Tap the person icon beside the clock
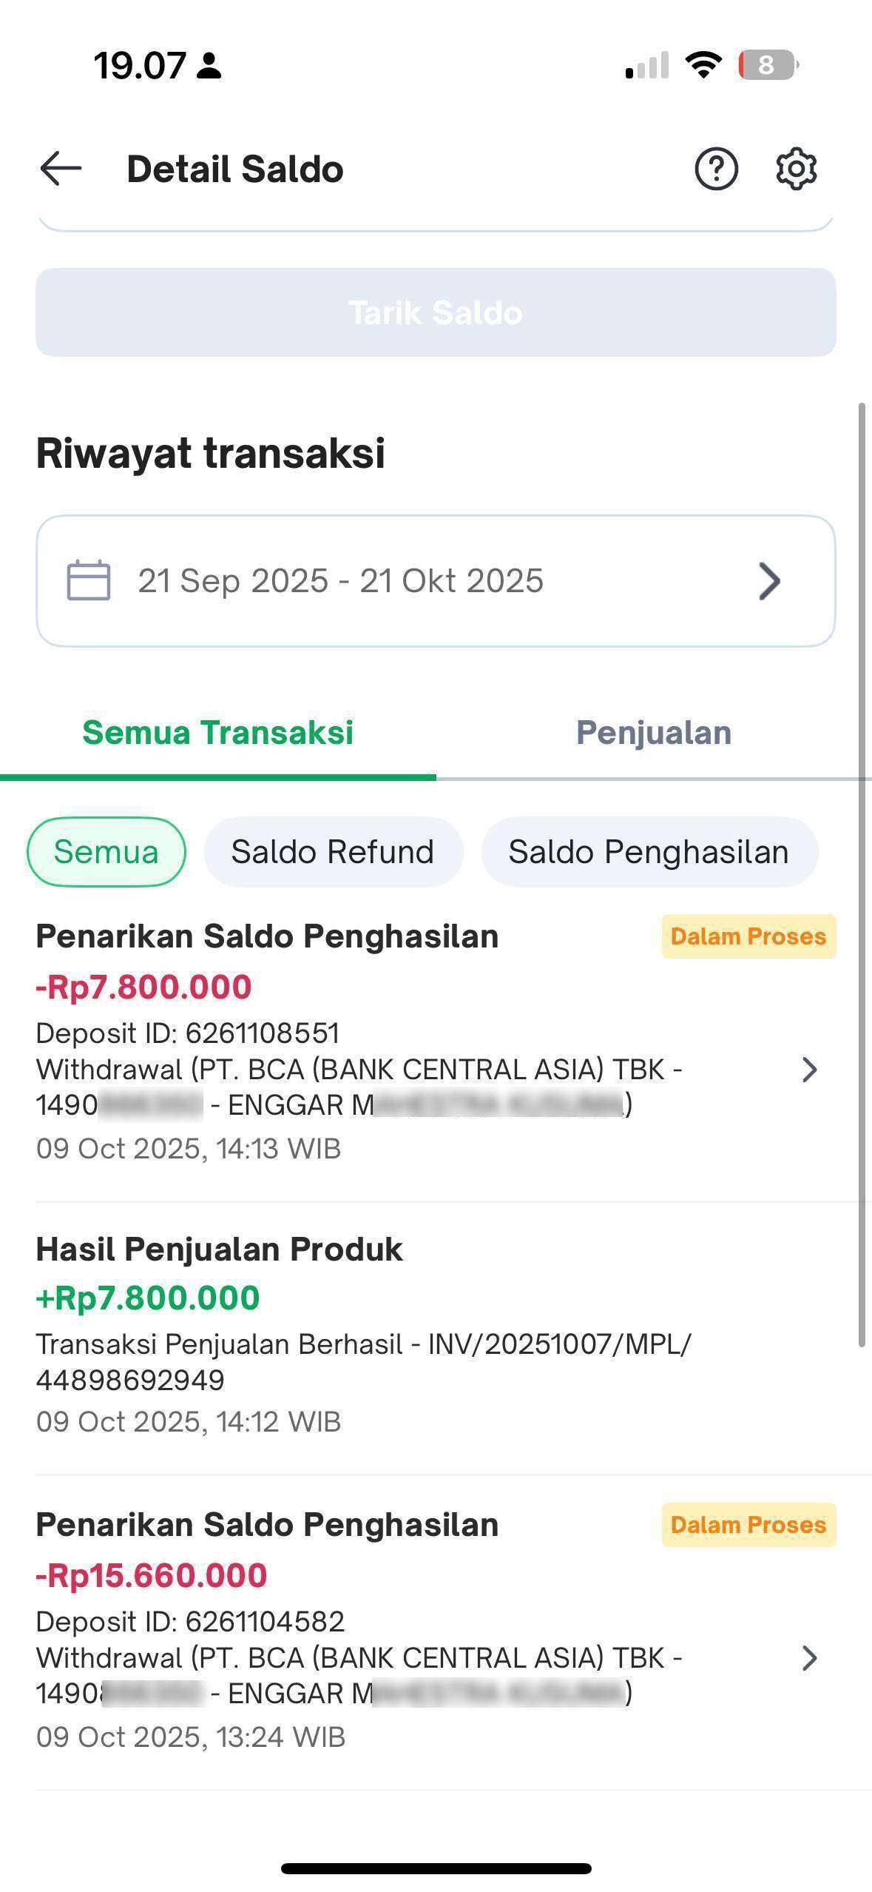Screen dimensions: 872x1892 point(209,66)
